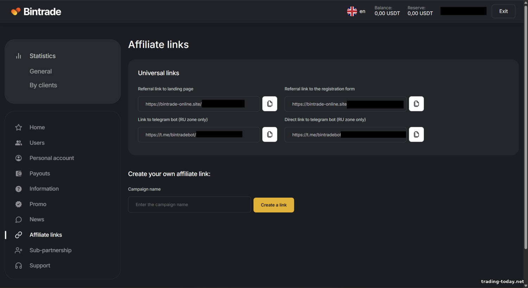The width and height of the screenshot is (528, 288).
Task: Copy the link to telegram bot
Action: 270,135
